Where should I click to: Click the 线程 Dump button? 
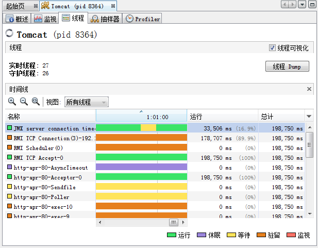pyautogui.click(x=287, y=67)
